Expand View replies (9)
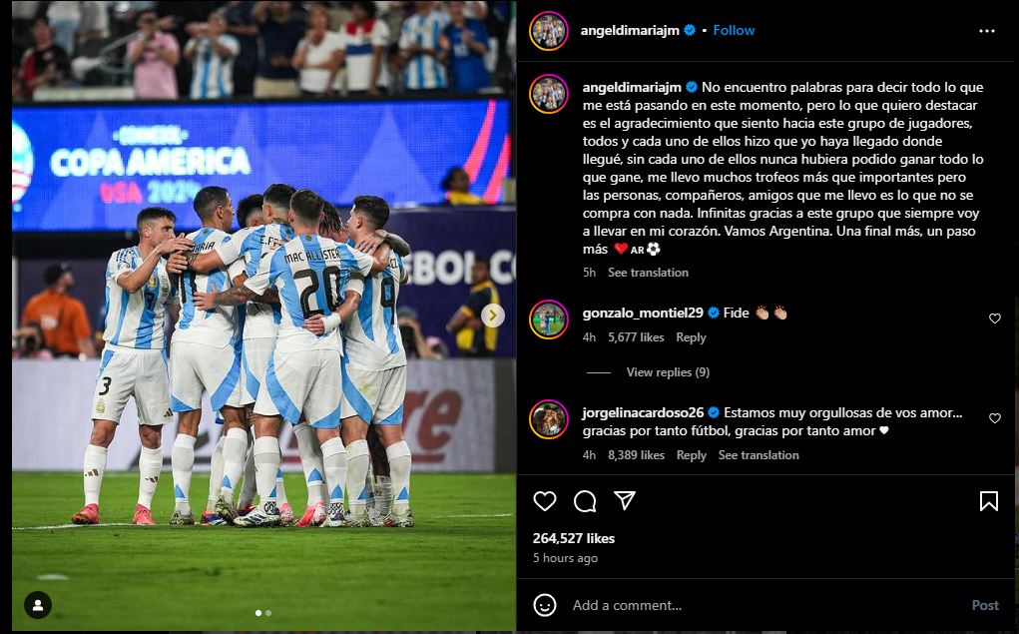Screen dimensions: 1019x634 pyautogui.click(x=668, y=372)
